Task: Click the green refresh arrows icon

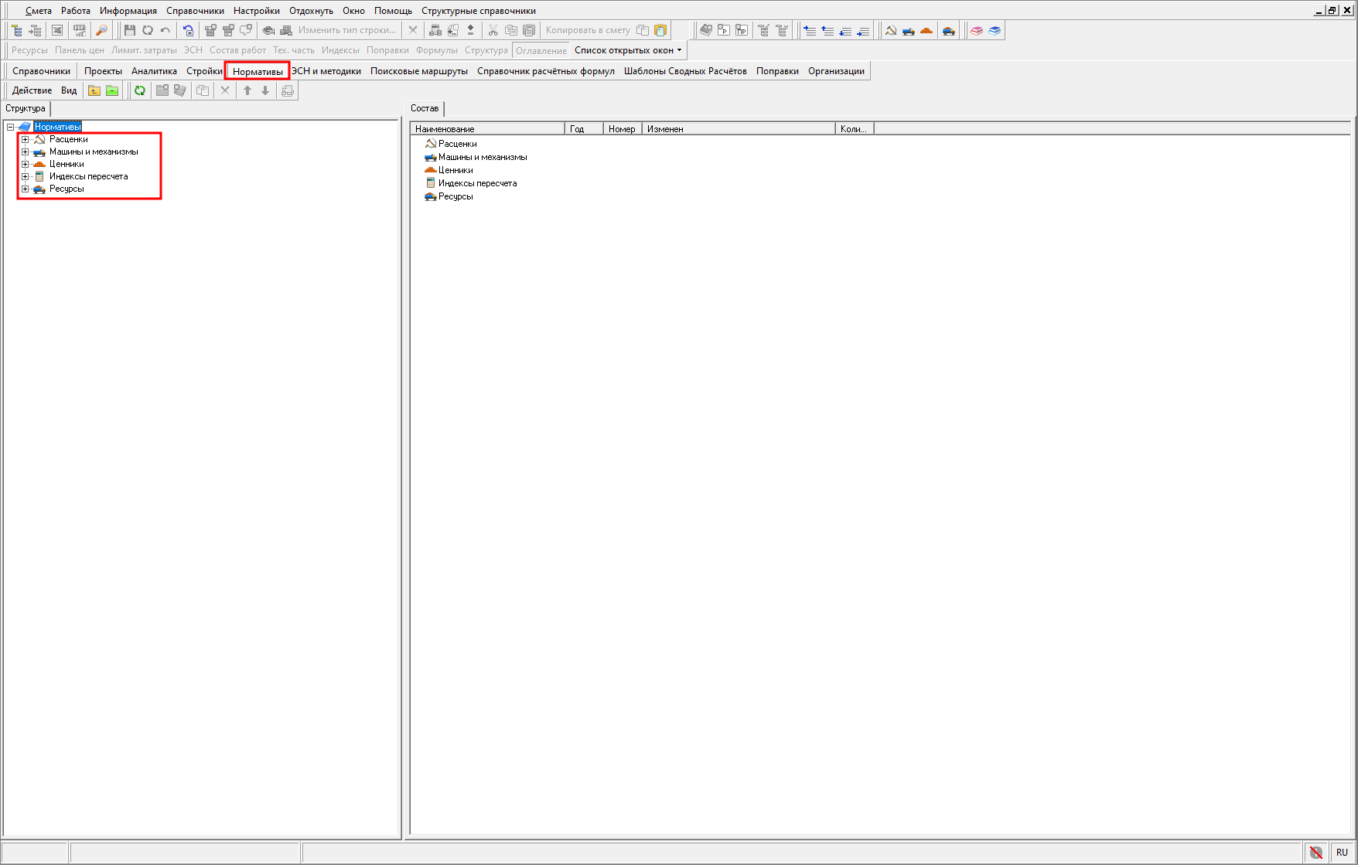Action: [140, 90]
